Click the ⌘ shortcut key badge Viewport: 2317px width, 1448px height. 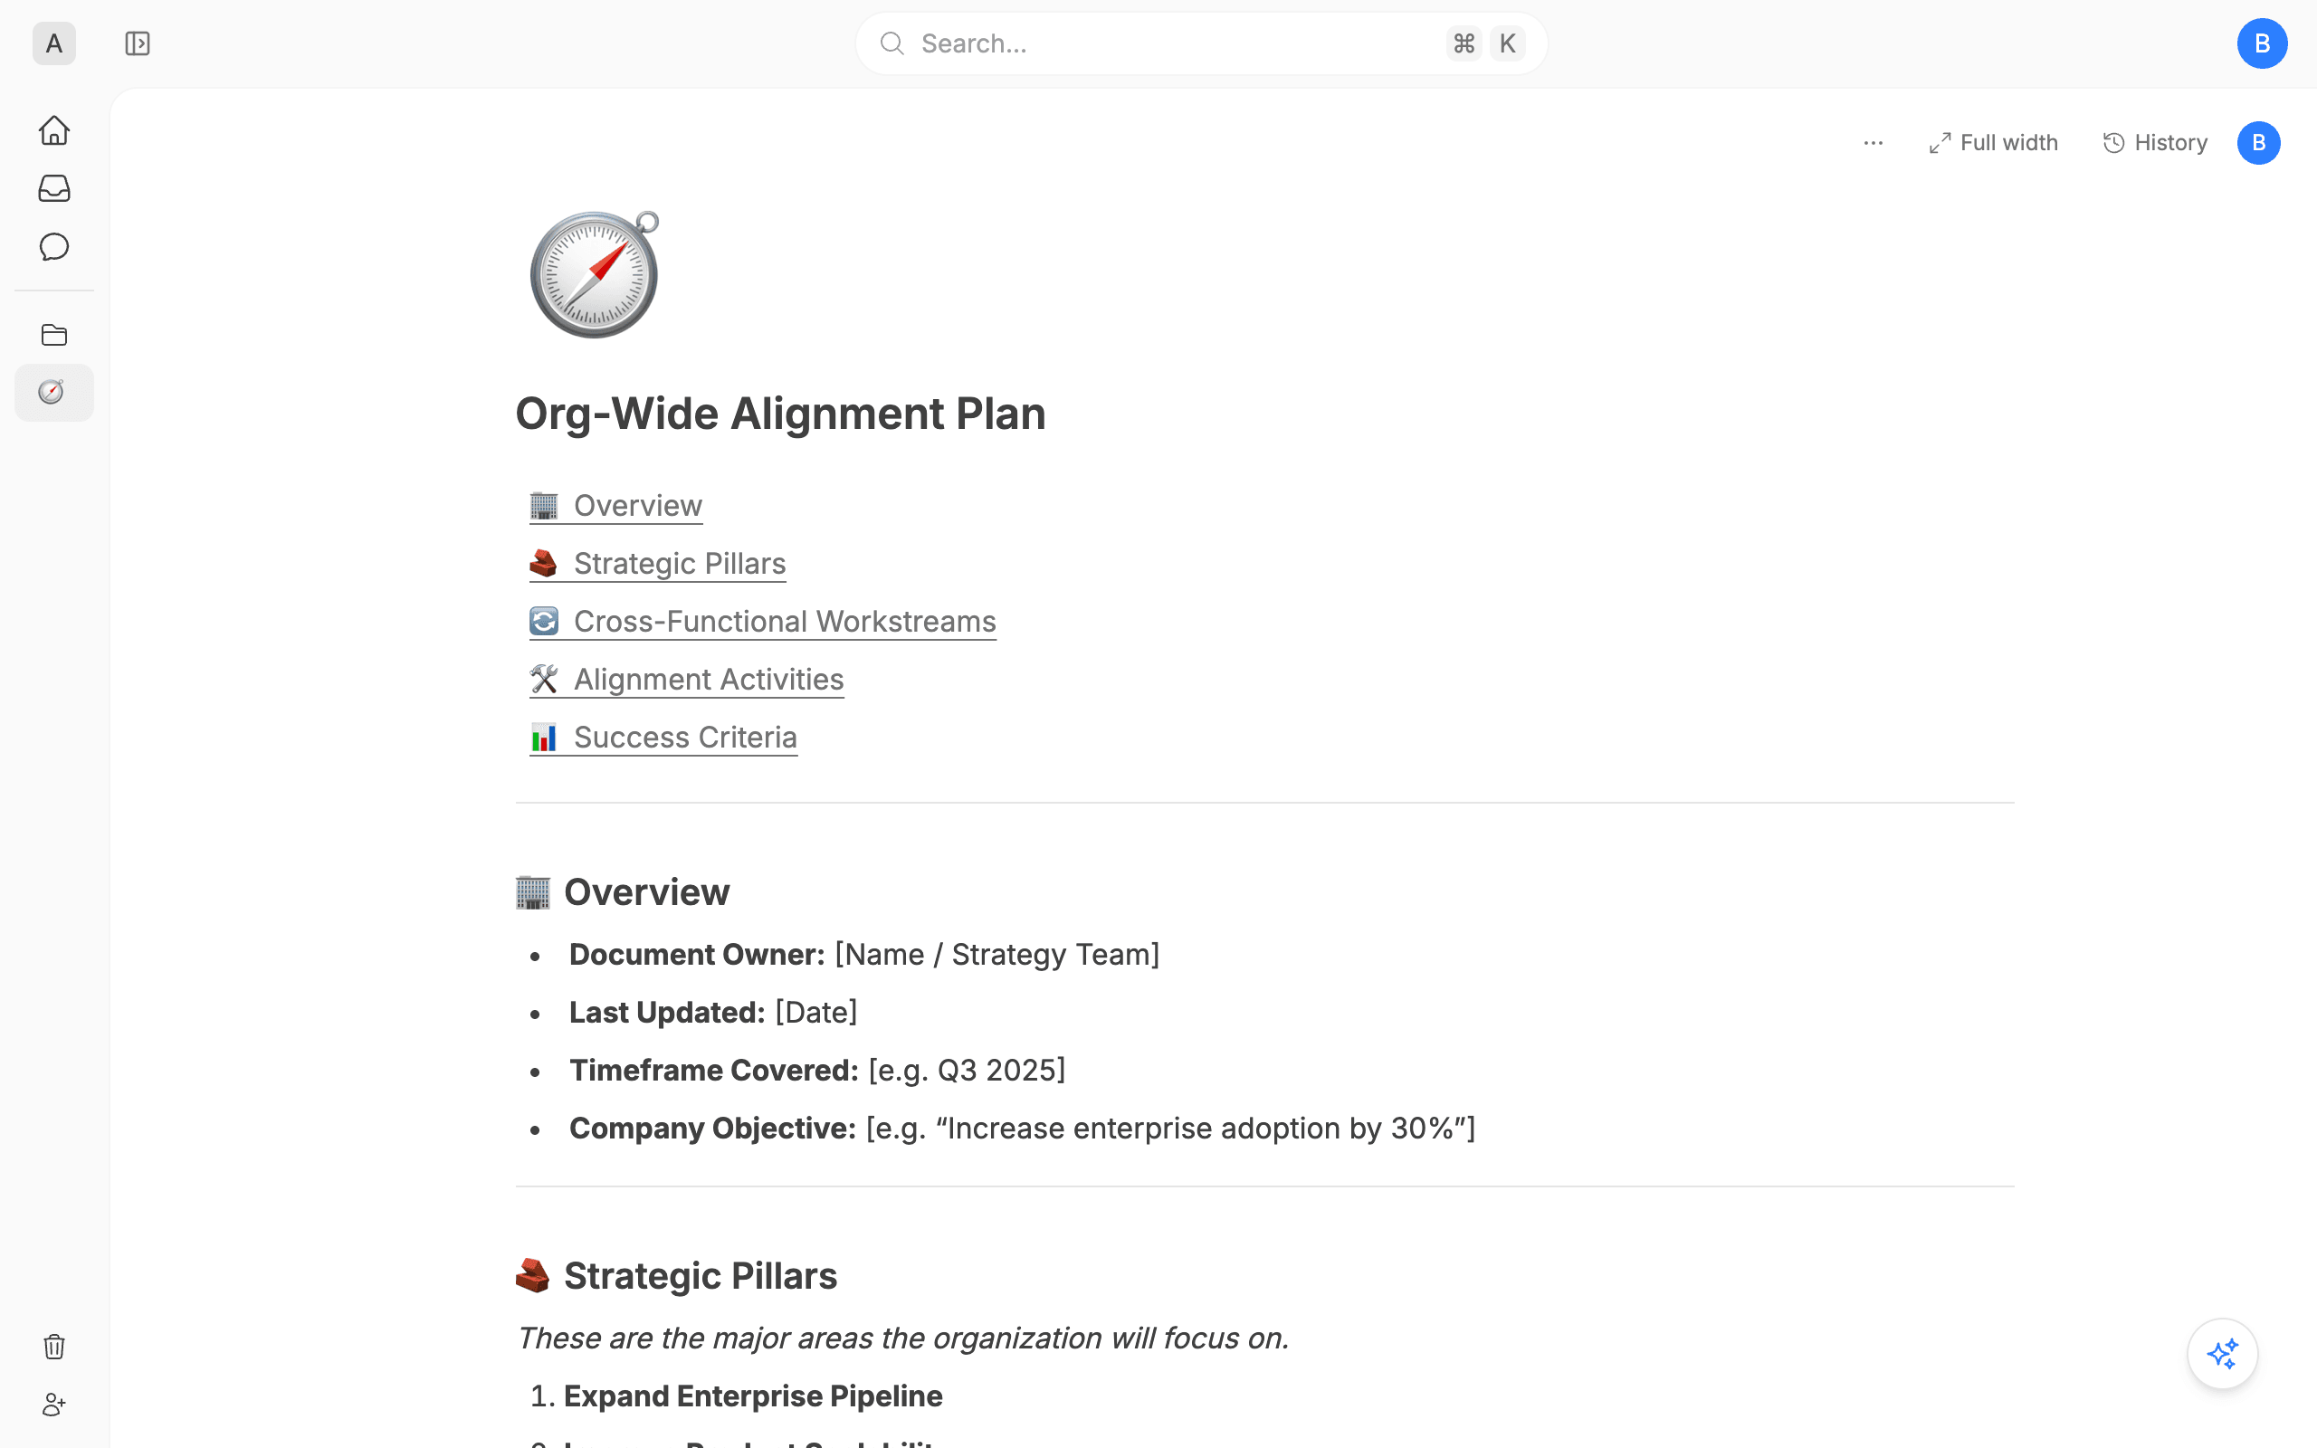pyautogui.click(x=1464, y=44)
